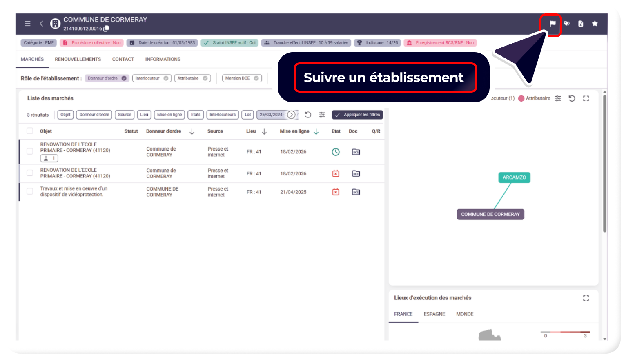The width and height of the screenshot is (626, 359).
Task: Copy the SIRET number 21410061200016
Action: [107, 29]
